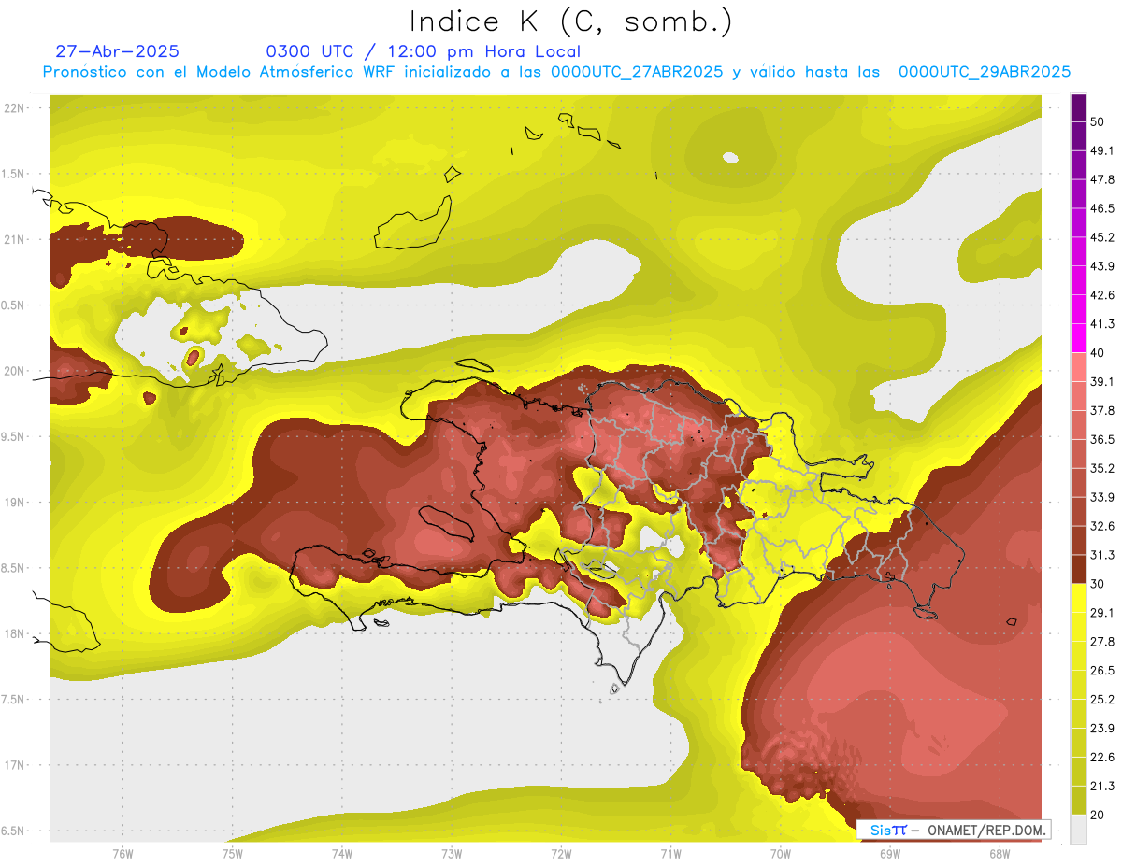Click the '70W' longitude label
The image size is (1122, 866).
[780, 854]
